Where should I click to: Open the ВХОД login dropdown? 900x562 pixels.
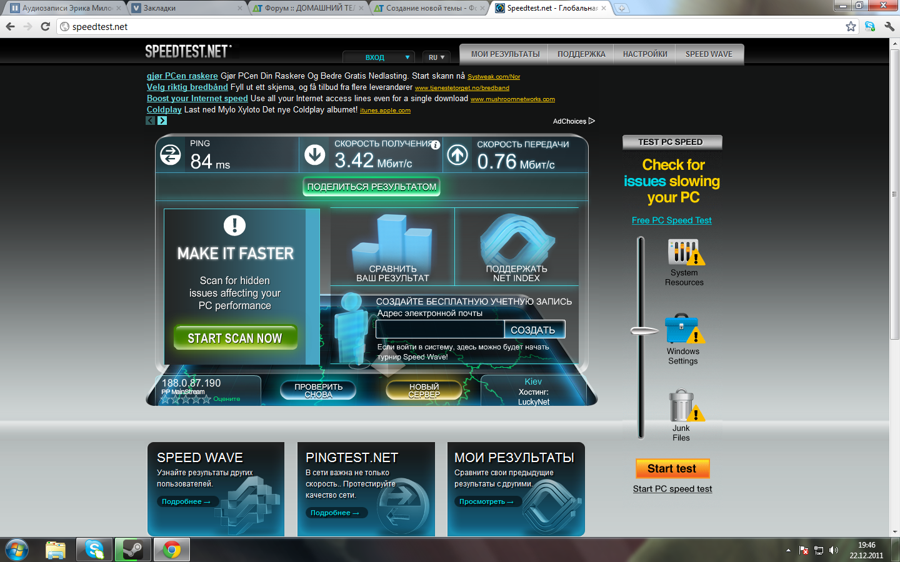379,57
